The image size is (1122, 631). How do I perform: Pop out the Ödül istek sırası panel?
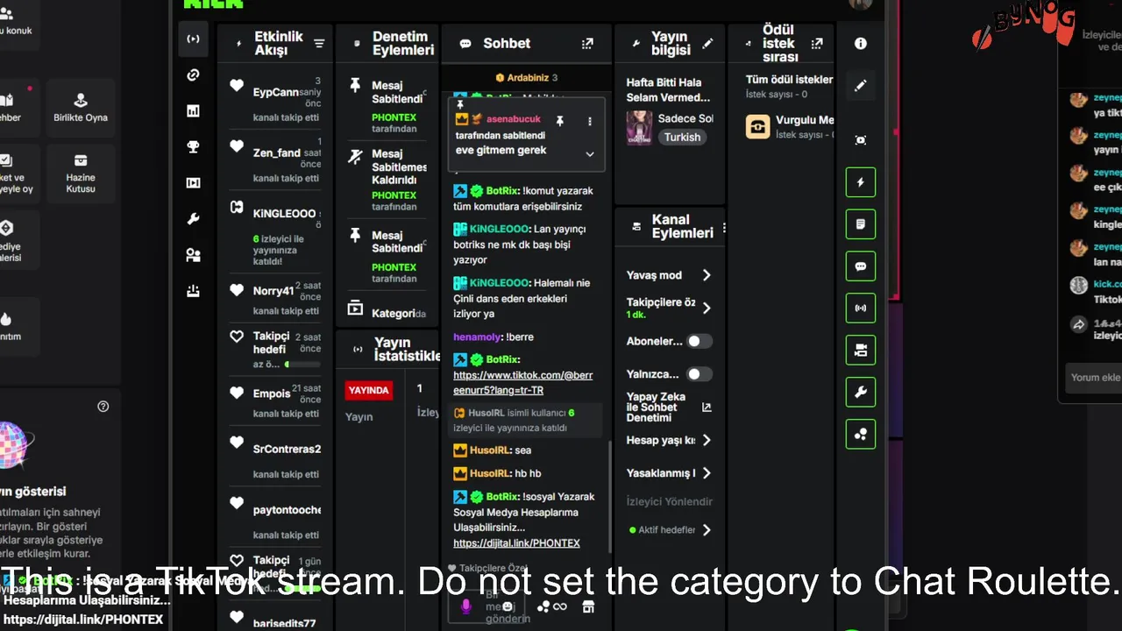tap(817, 44)
